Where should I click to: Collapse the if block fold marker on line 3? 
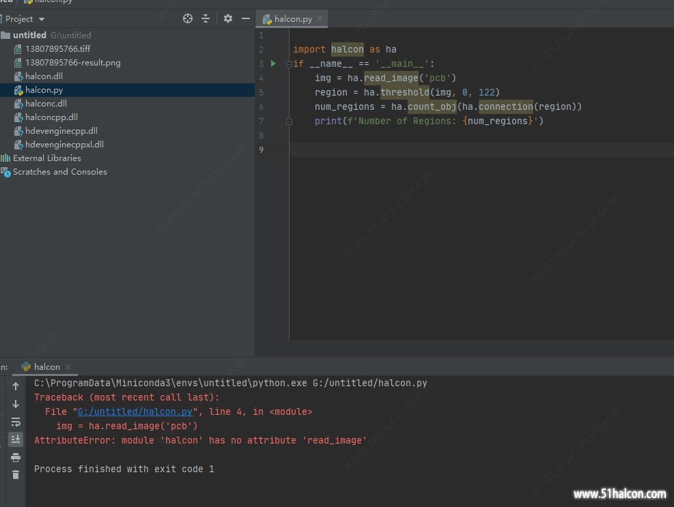pos(289,64)
